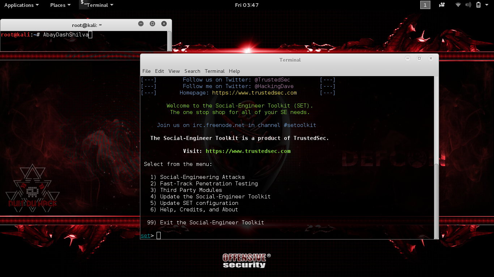The width and height of the screenshot is (494, 277).
Task: Open the Edit menu in Terminal
Action: pyautogui.click(x=159, y=71)
